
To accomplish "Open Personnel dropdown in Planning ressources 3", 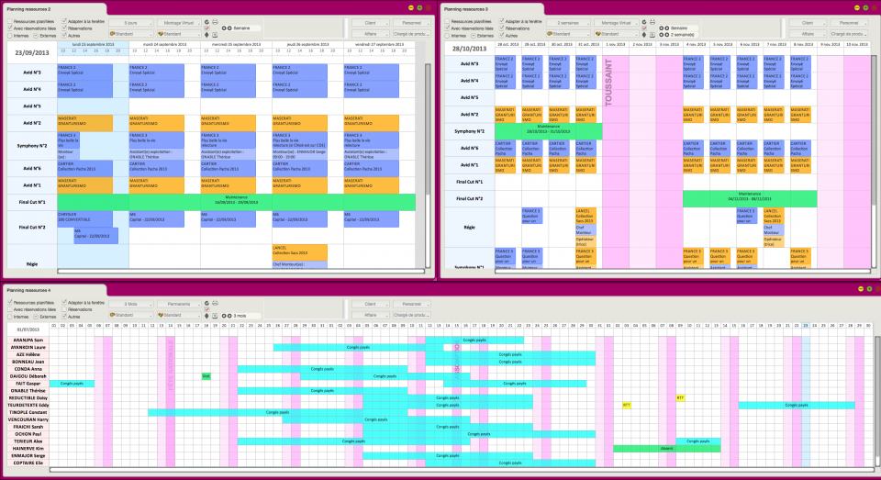I will click(849, 23).
